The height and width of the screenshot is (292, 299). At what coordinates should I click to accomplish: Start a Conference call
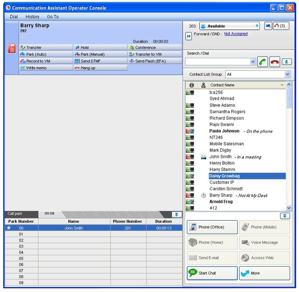coord(155,47)
